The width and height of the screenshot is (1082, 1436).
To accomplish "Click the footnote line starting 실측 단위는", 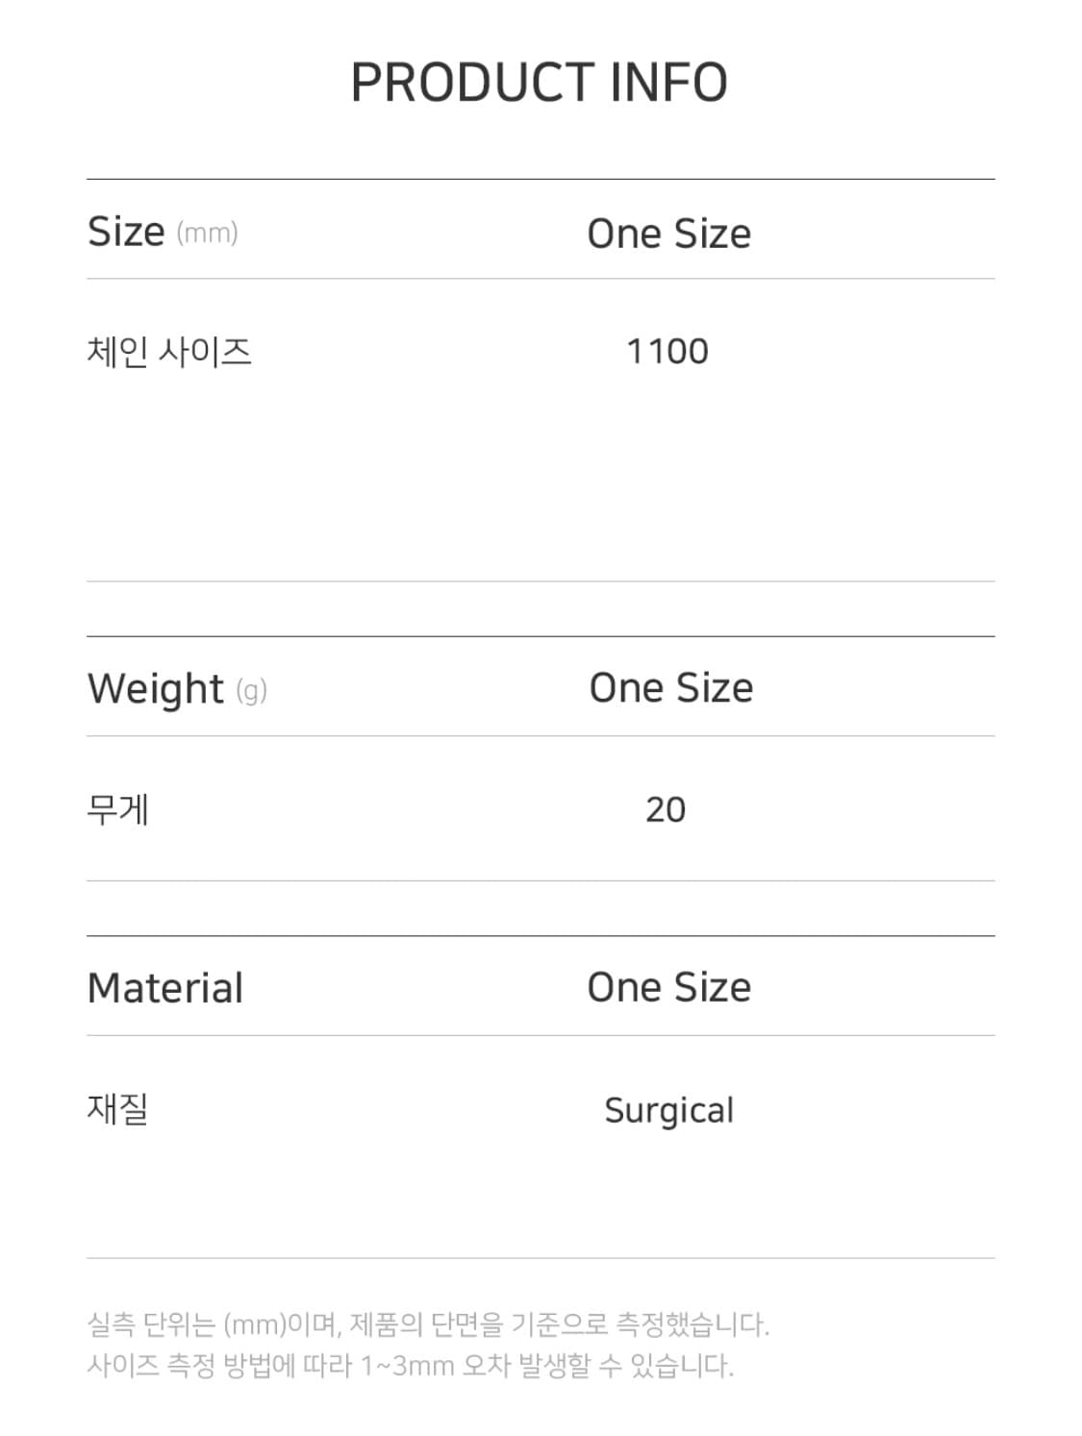I will pos(428,1325).
